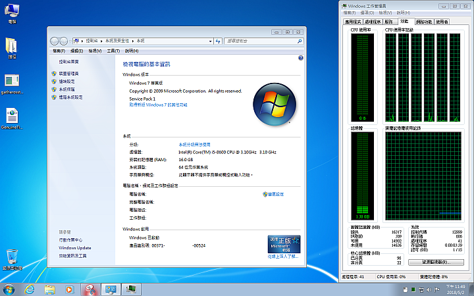Open 選項(O) menu in Task Manager
This screenshot has height=296, width=474.
[x=367, y=12]
